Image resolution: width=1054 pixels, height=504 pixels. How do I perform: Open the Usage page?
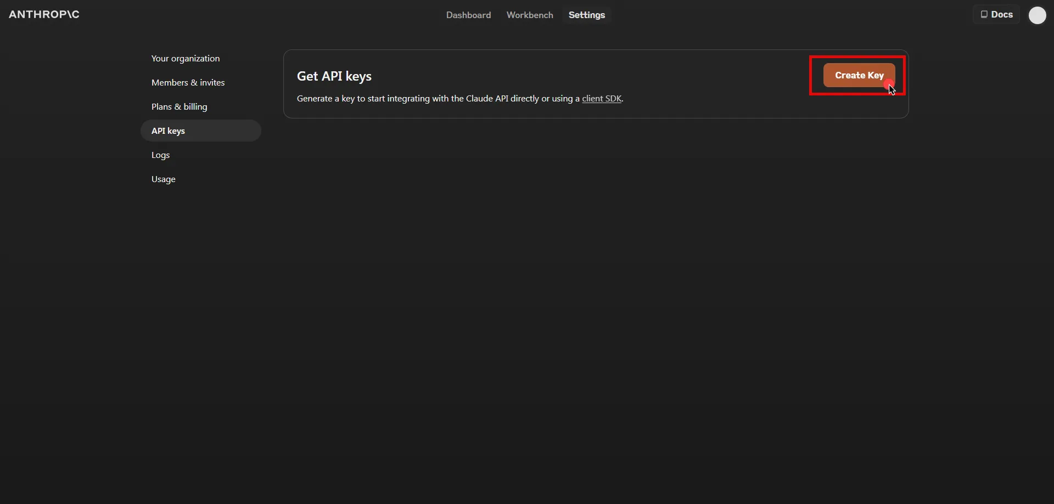click(x=163, y=179)
